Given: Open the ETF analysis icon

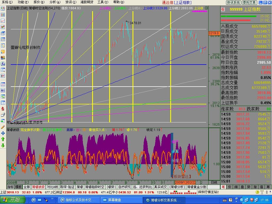Looking at the screenshot, I should click(3, 76).
